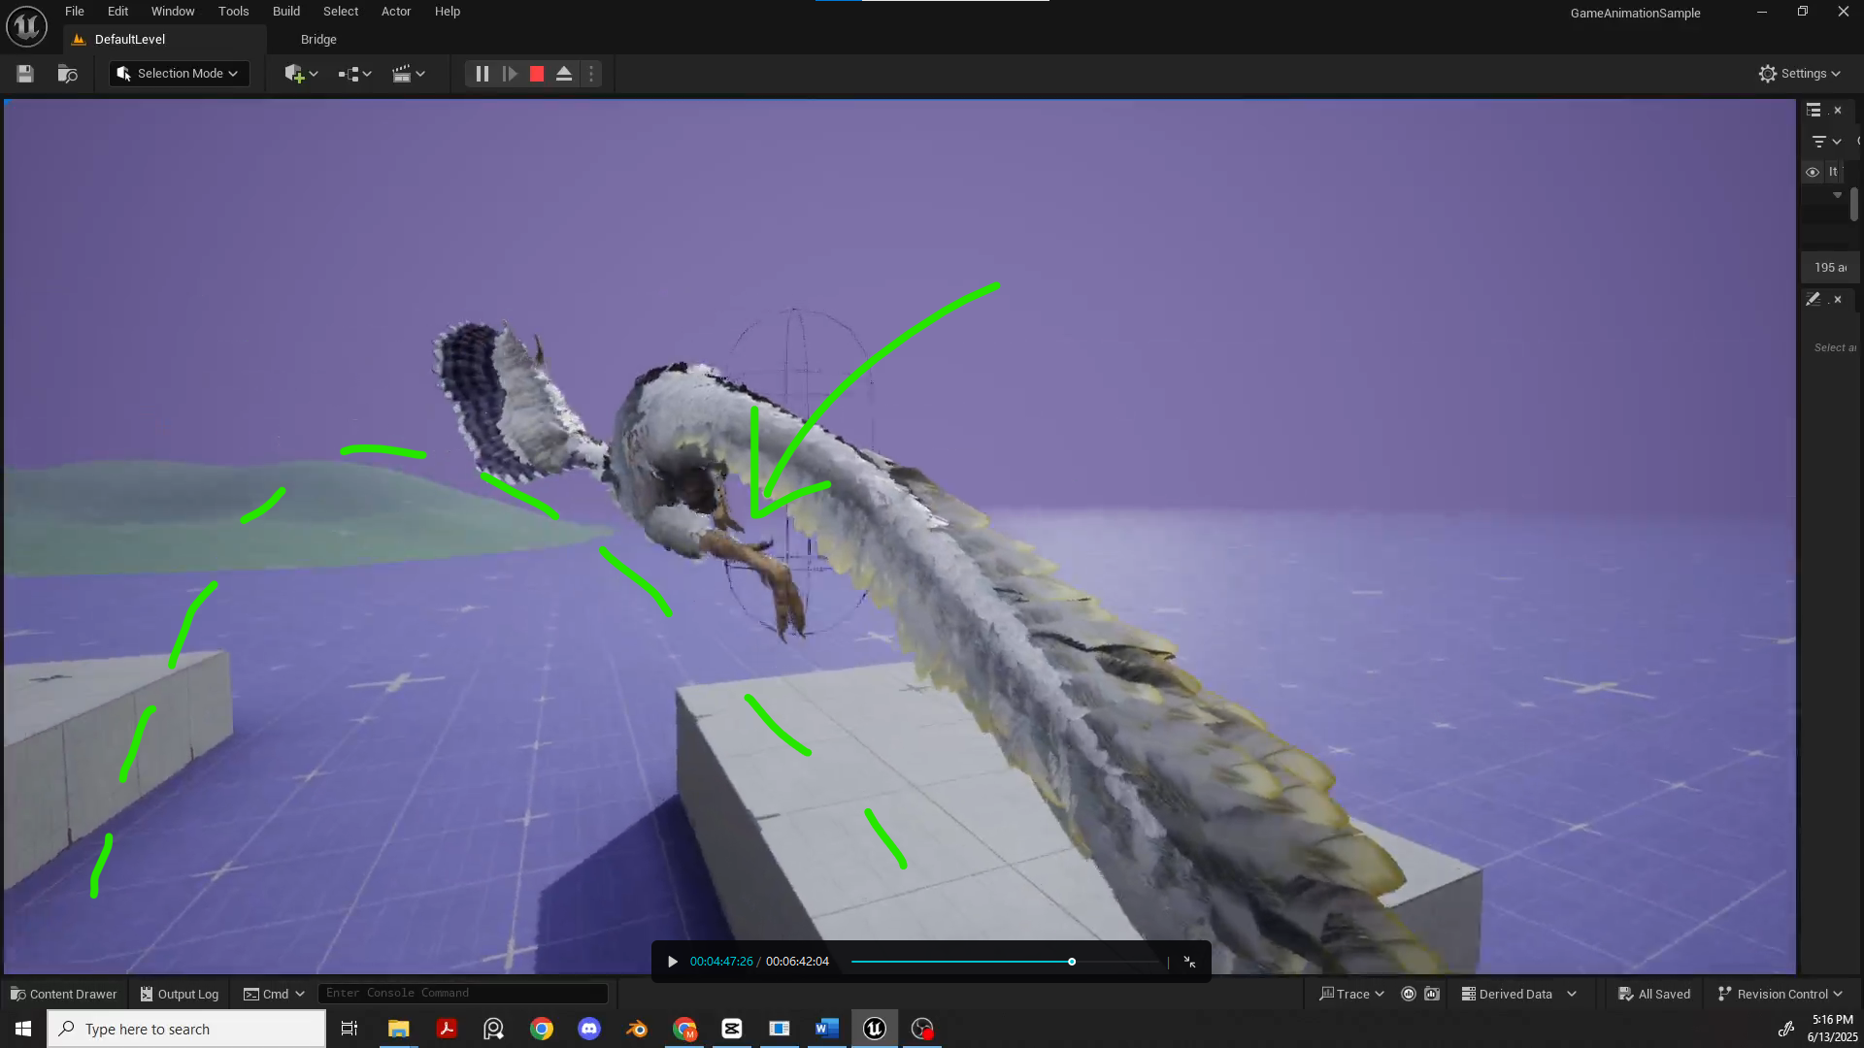Open the Cinematics clapperboard menu
1864x1048 pixels.
tap(408, 74)
